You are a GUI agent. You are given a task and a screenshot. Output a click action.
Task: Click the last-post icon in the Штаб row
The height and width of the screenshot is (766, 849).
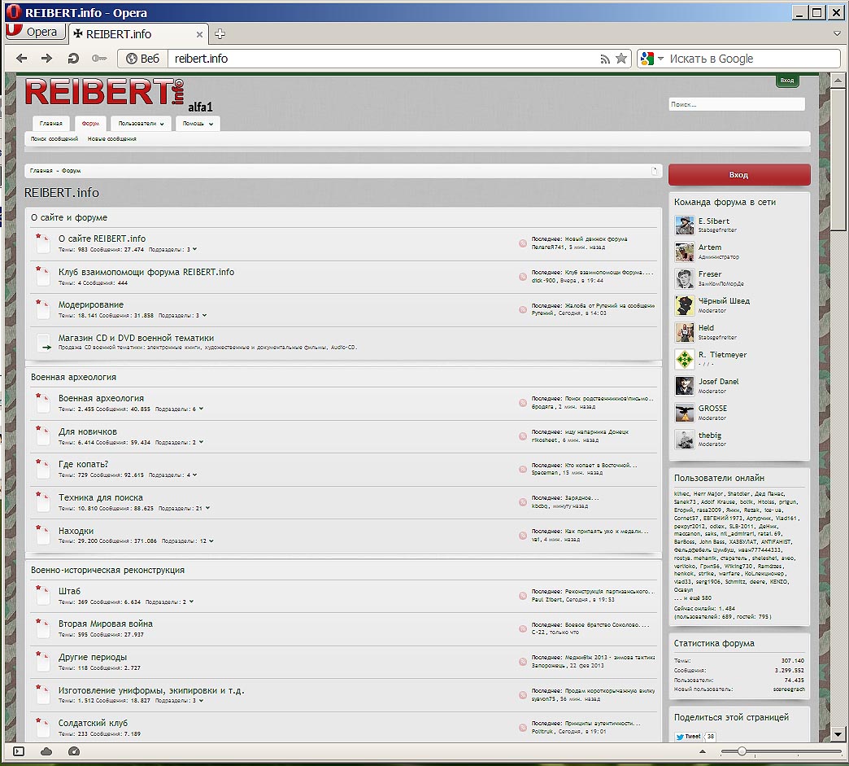click(523, 596)
